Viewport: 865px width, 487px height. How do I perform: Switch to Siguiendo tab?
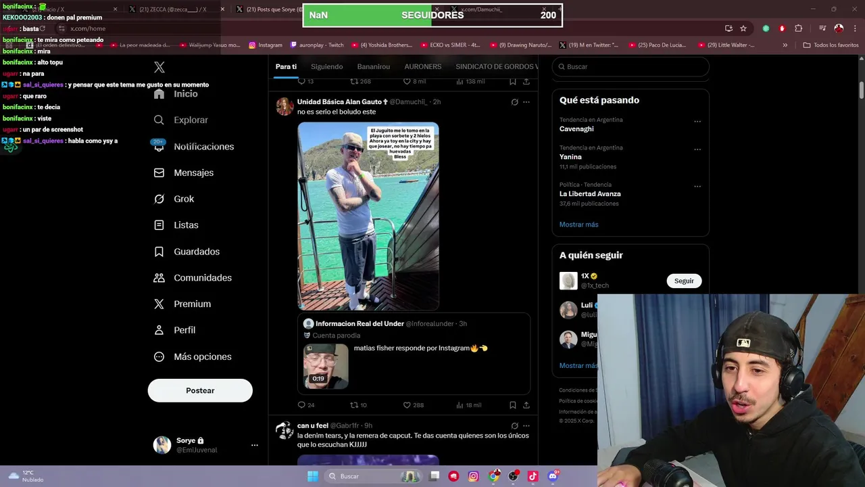click(x=326, y=66)
